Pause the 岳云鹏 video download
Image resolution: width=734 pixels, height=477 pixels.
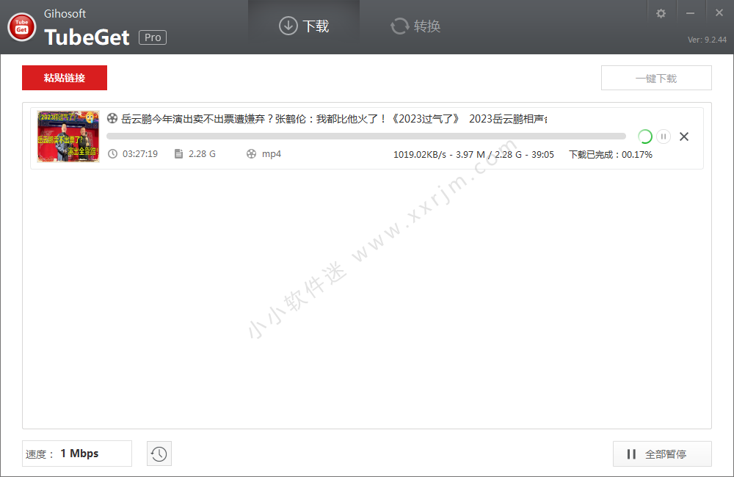tap(664, 136)
